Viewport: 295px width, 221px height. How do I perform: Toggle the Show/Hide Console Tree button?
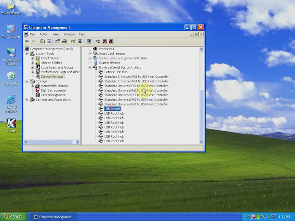pyautogui.click(x=49, y=41)
